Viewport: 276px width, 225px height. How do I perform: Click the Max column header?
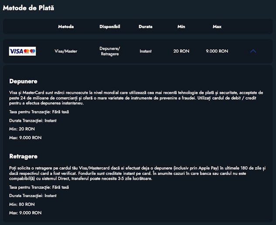[x=217, y=27]
